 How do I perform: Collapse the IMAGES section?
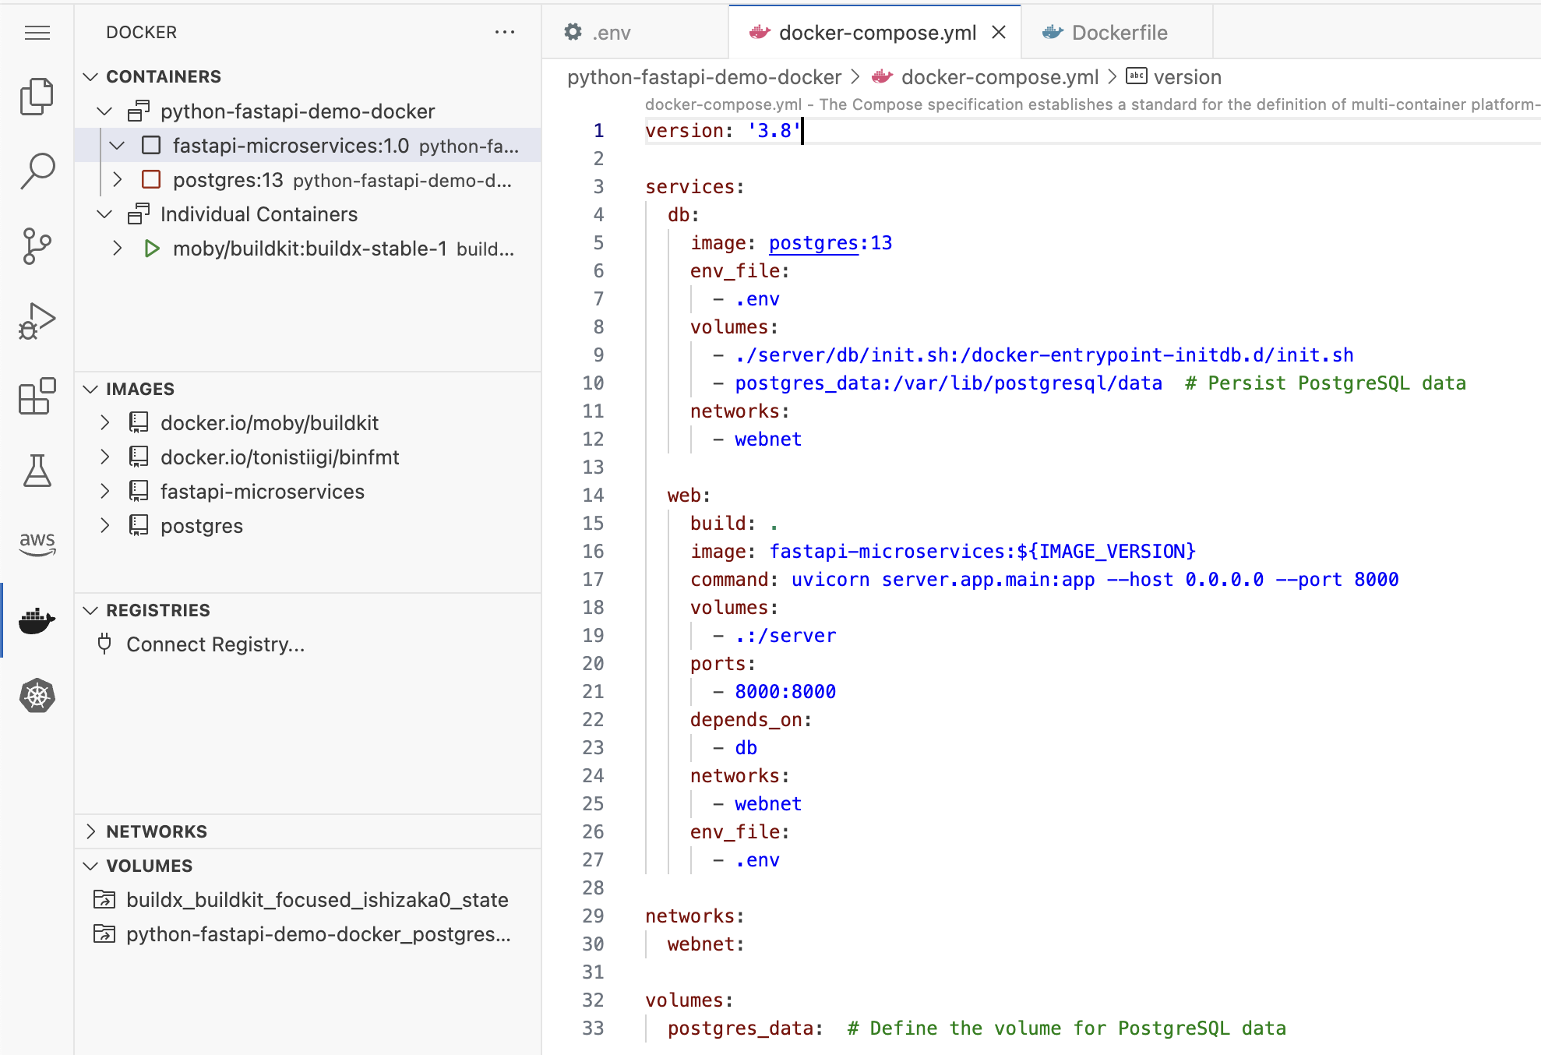[x=90, y=389]
